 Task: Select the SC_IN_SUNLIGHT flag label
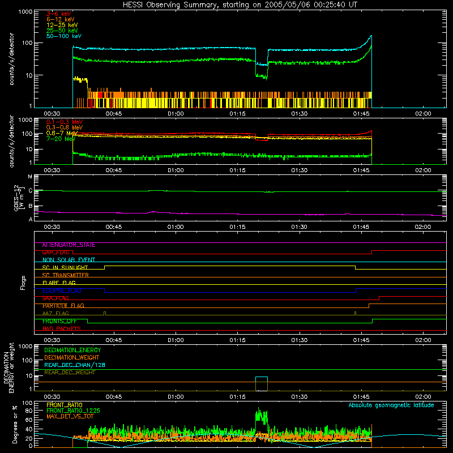65,267
